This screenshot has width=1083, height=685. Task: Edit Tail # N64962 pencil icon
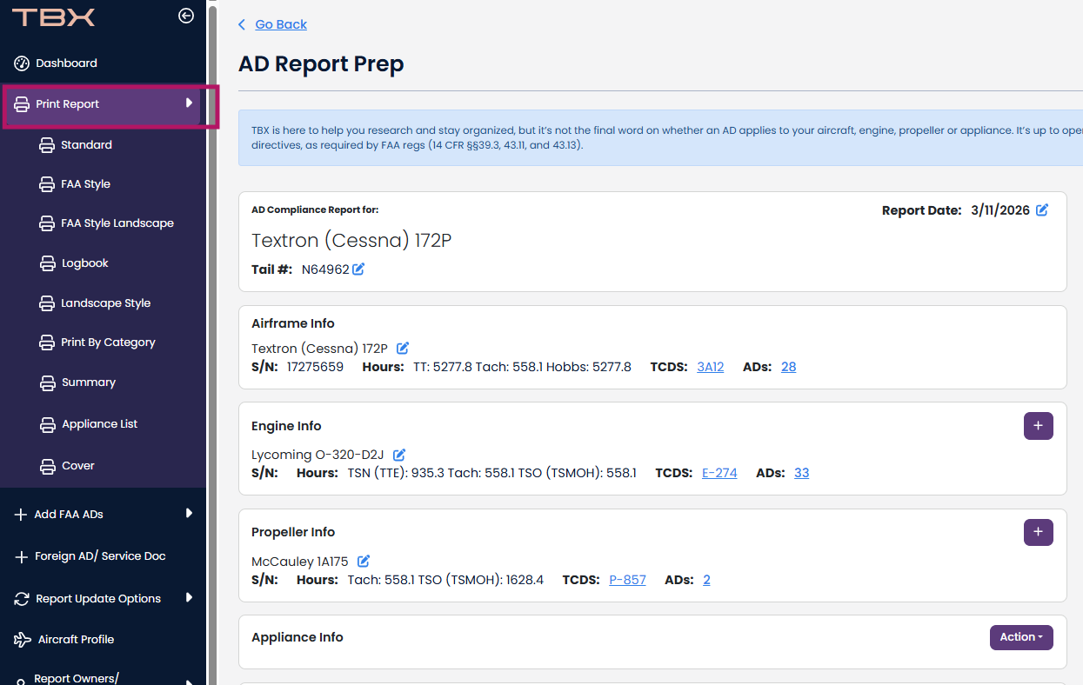[358, 269]
